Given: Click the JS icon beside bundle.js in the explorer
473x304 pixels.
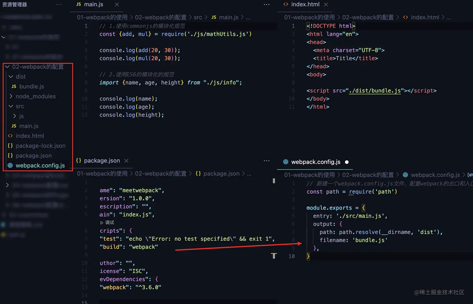Looking at the screenshot, I should pyautogui.click(x=14, y=87).
